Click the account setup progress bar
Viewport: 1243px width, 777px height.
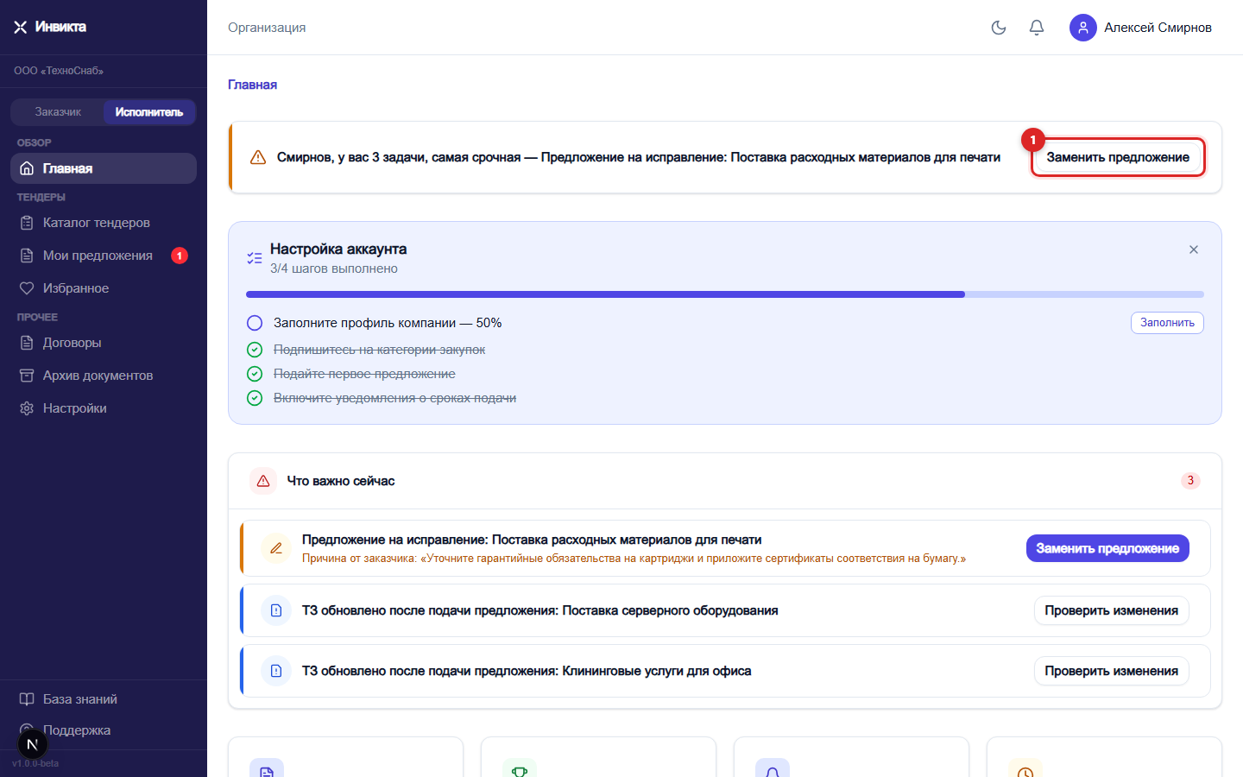pos(725,294)
